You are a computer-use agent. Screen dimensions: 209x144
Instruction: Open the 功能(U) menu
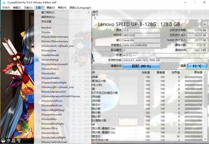tap(28, 8)
